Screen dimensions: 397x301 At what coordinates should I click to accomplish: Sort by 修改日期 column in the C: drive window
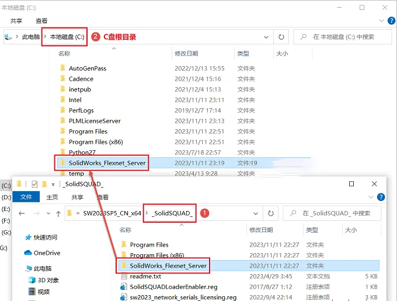click(186, 53)
